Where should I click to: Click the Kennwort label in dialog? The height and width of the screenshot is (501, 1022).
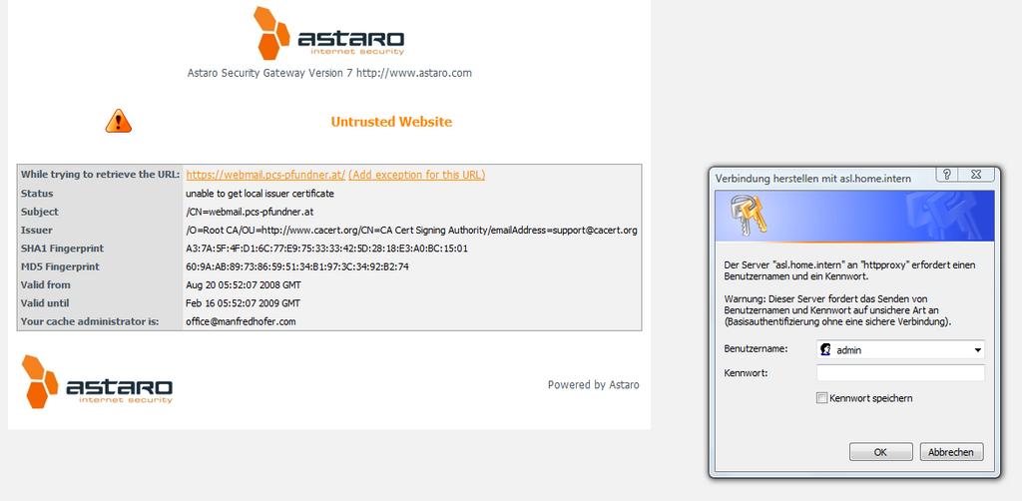(x=746, y=373)
